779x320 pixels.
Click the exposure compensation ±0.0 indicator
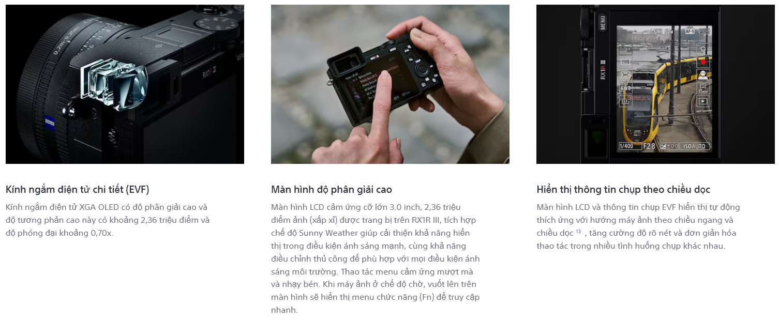pyautogui.click(x=669, y=146)
